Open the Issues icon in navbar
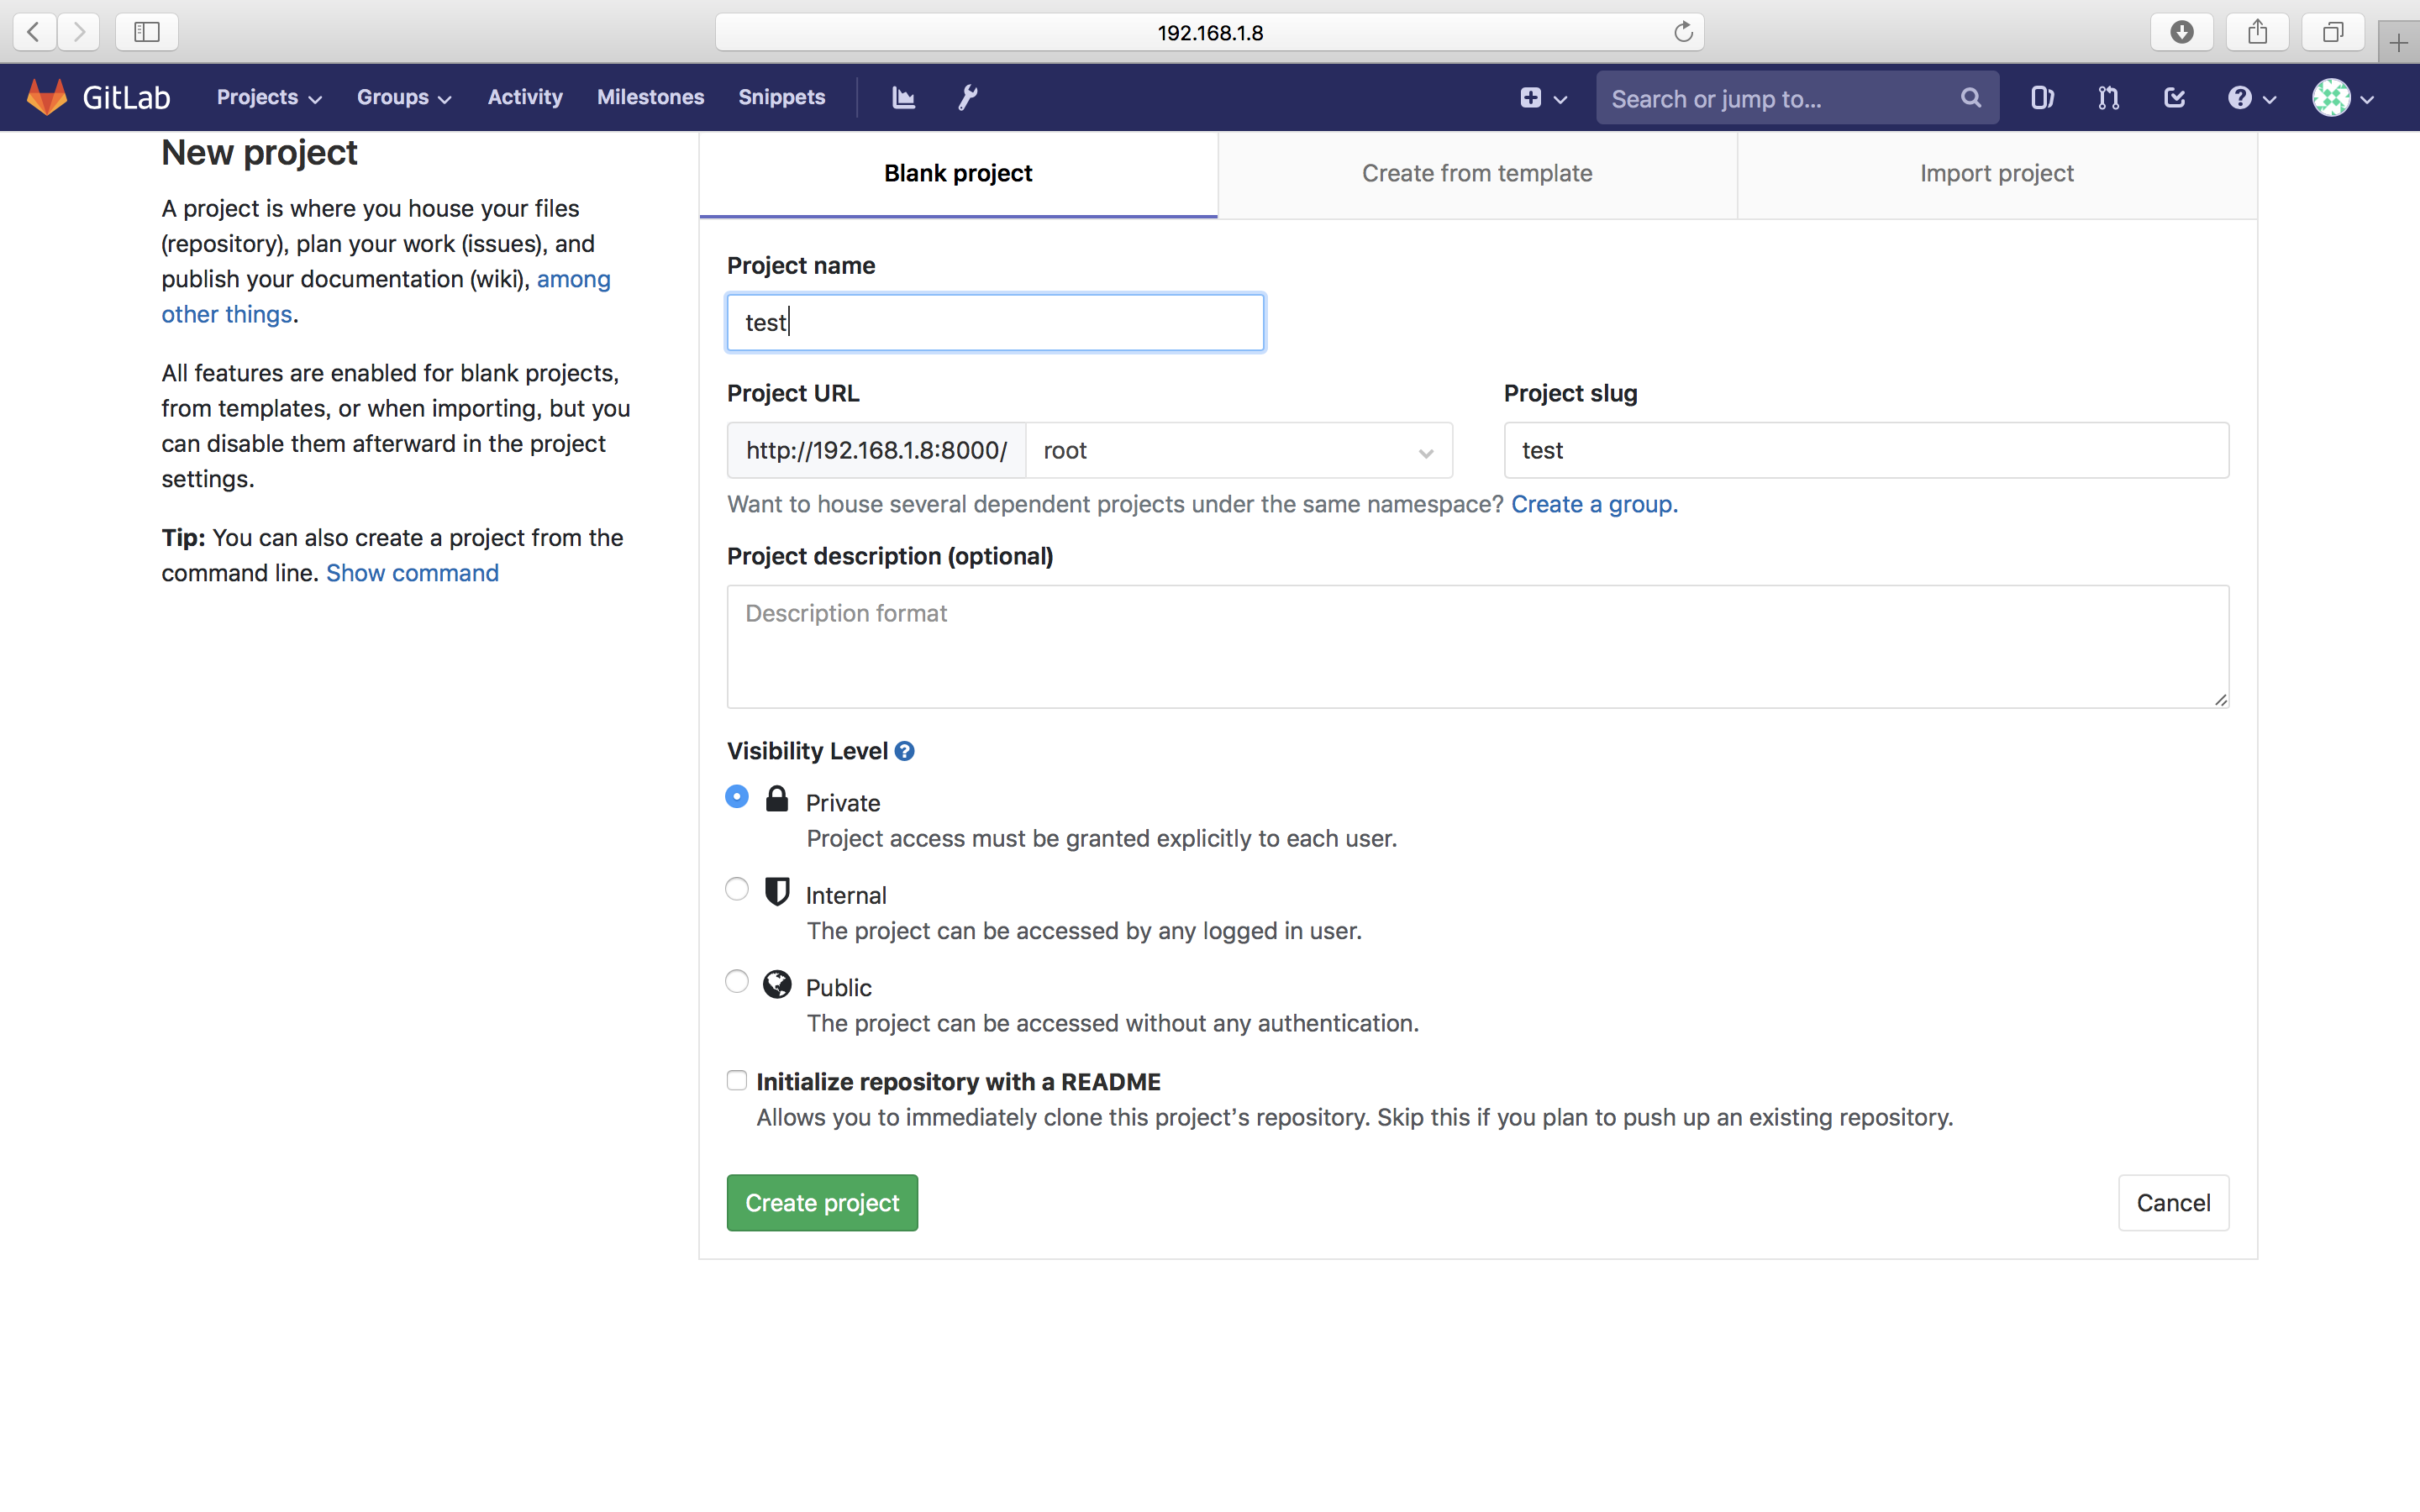The image size is (2420, 1512). click(2041, 97)
